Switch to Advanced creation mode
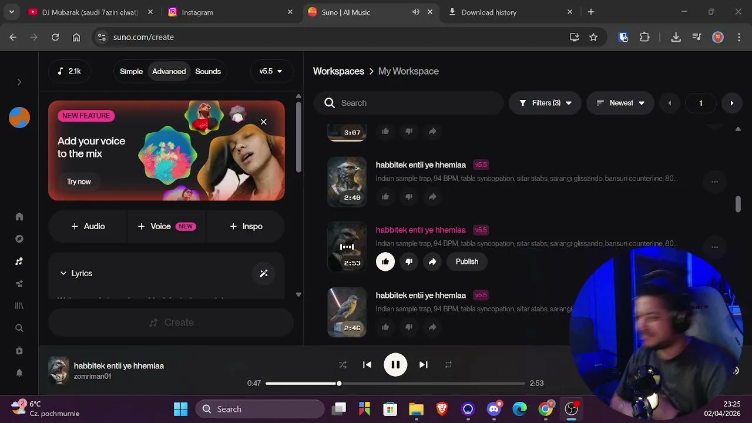The width and height of the screenshot is (752, 423). coord(169,71)
